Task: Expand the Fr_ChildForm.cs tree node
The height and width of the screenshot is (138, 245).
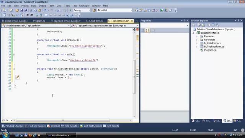Action: point(197,43)
